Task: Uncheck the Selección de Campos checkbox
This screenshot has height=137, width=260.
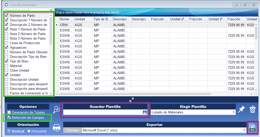Action: [x=9, y=117]
